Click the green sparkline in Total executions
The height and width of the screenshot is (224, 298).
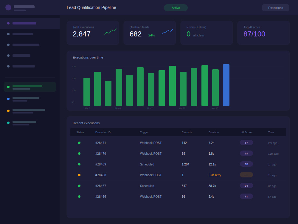point(110,31)
